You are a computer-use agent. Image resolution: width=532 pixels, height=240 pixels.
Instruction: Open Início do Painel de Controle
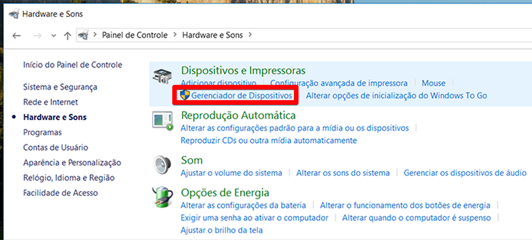[x=72, y=65]
